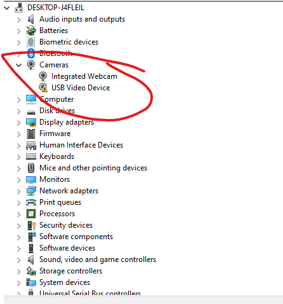The height and width of the screenshot is (304, 283).
Task: Collapse the Cameras category
Action: point(19,65)
